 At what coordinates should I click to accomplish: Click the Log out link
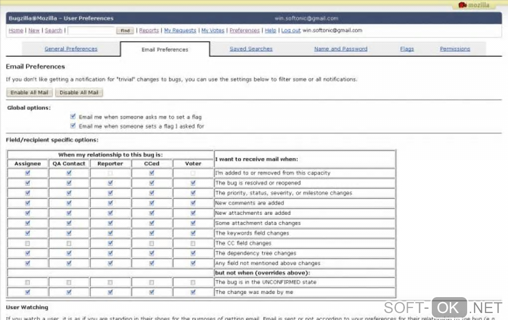pyautogui.click(x=291, y=30)
